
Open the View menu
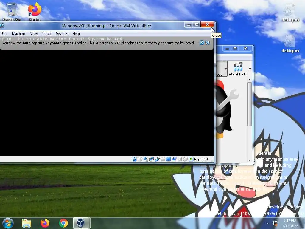pyautogui.click(x=34, y=34)
